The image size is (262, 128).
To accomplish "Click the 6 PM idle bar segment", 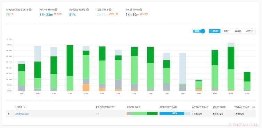I will 182,68.
